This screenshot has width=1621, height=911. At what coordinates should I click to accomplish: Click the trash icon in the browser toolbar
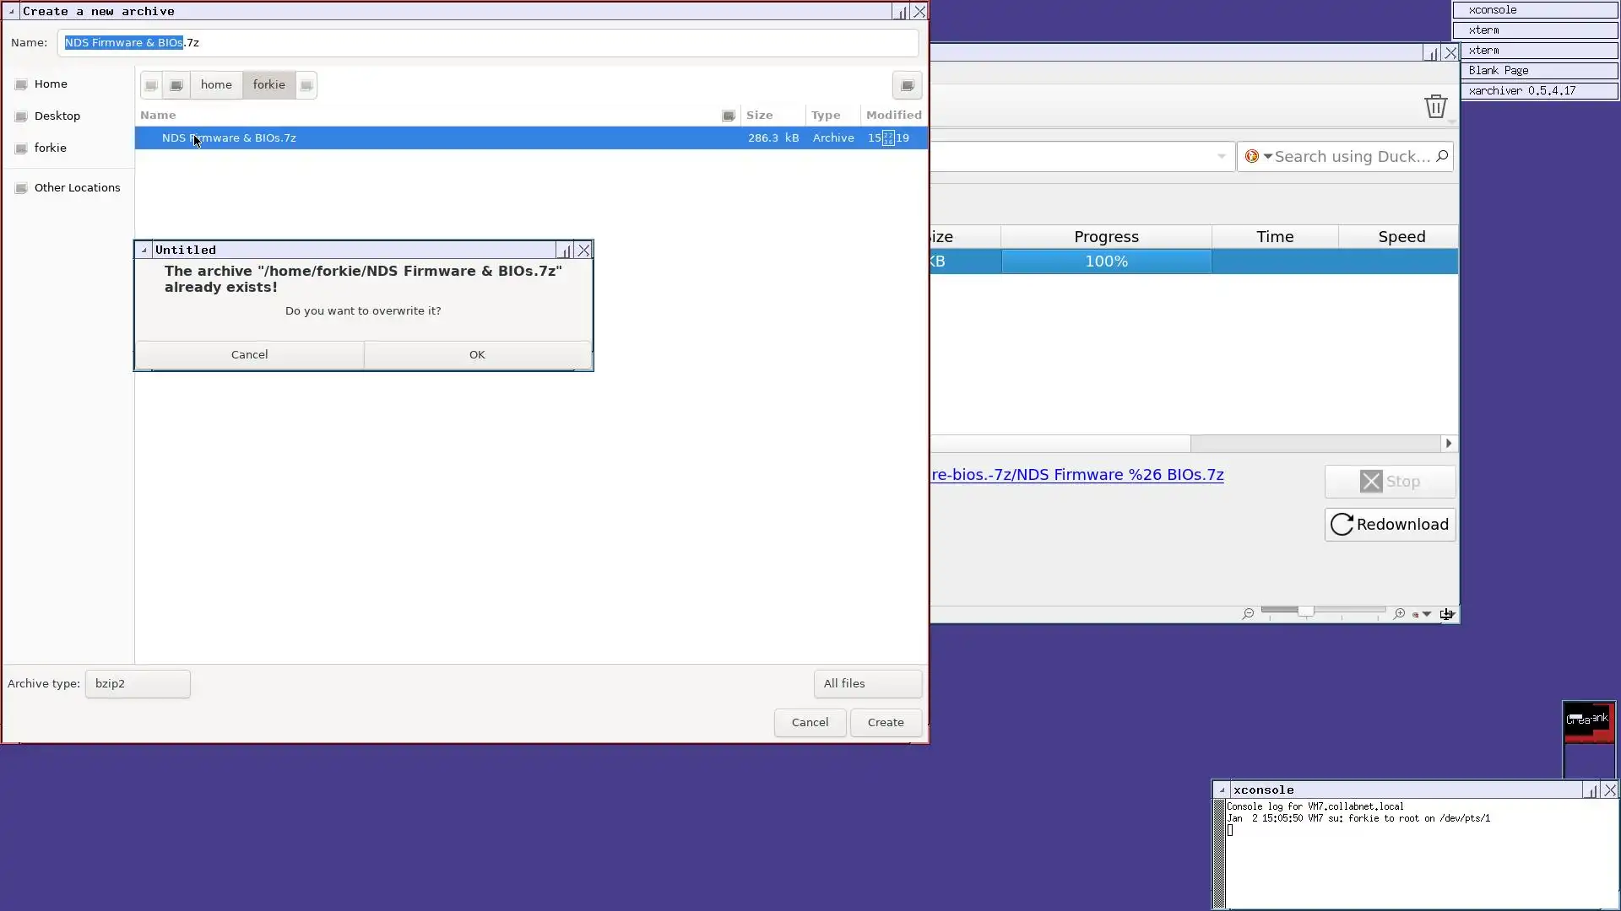coord(1435,107)
